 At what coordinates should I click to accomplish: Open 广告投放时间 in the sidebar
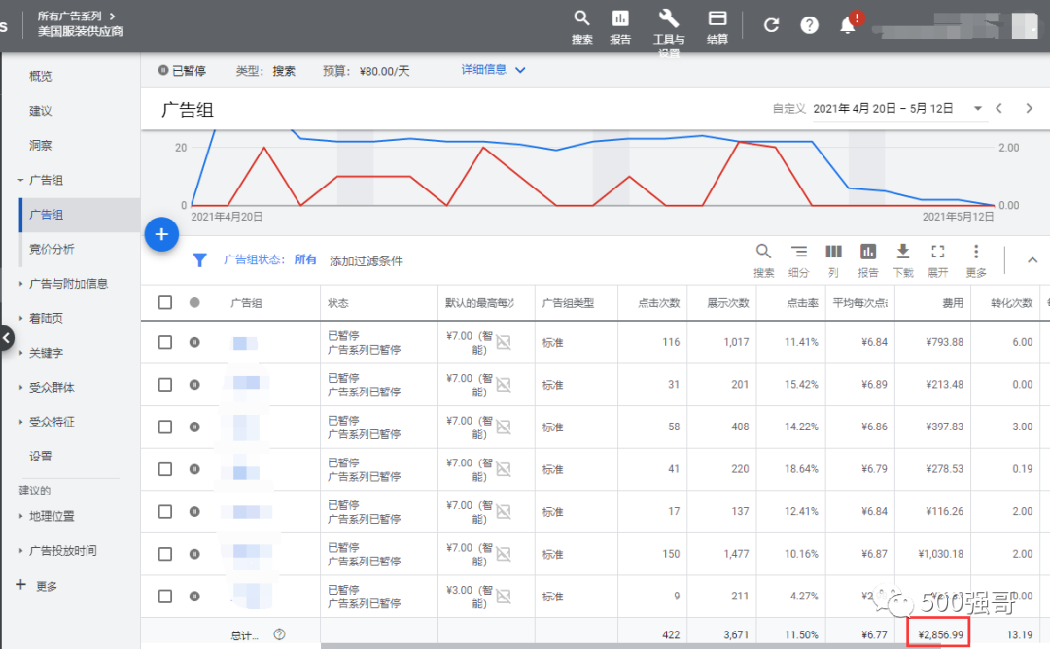63,551
